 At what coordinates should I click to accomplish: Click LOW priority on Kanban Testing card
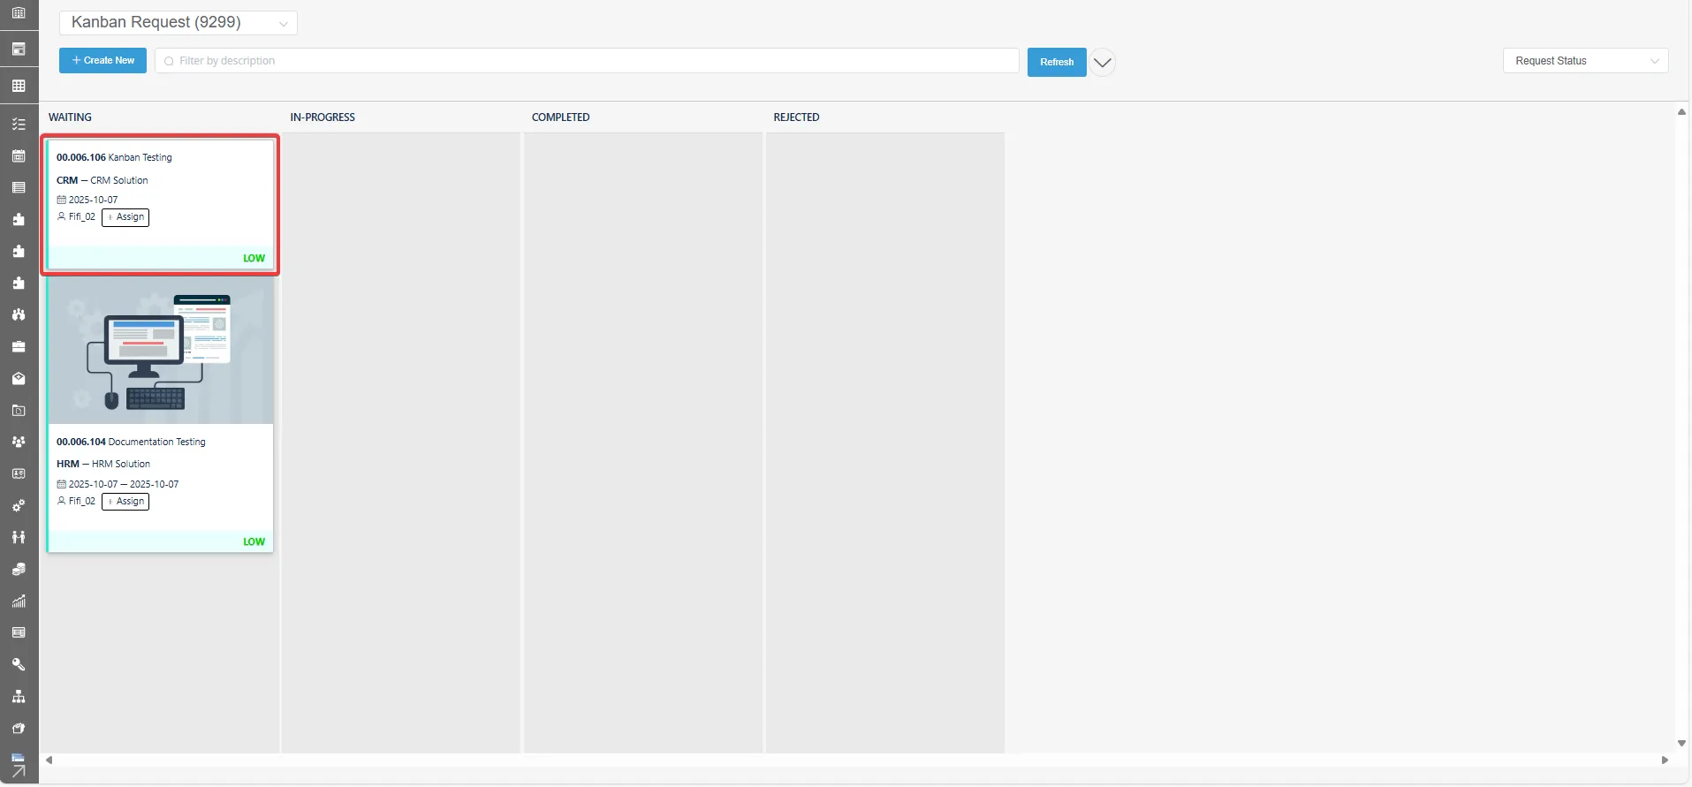pos(254,259)
